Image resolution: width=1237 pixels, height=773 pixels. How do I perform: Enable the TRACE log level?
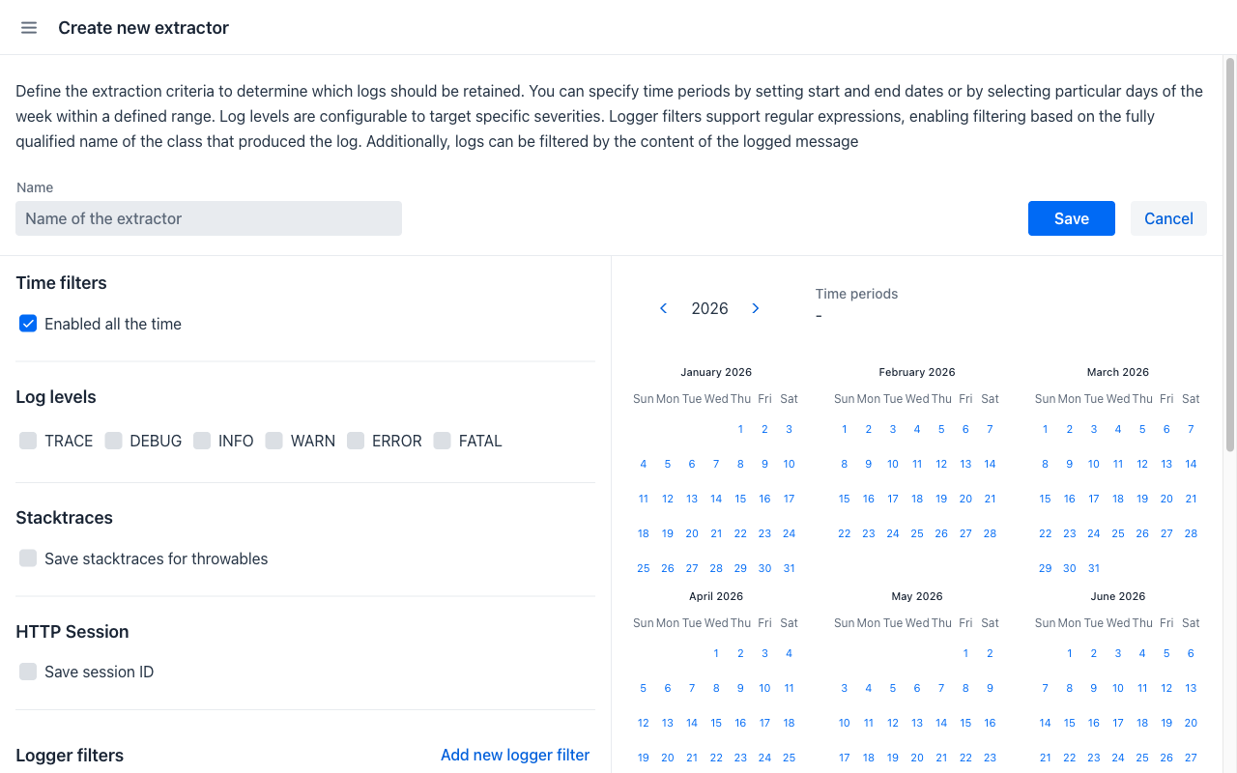click(28, 441)
